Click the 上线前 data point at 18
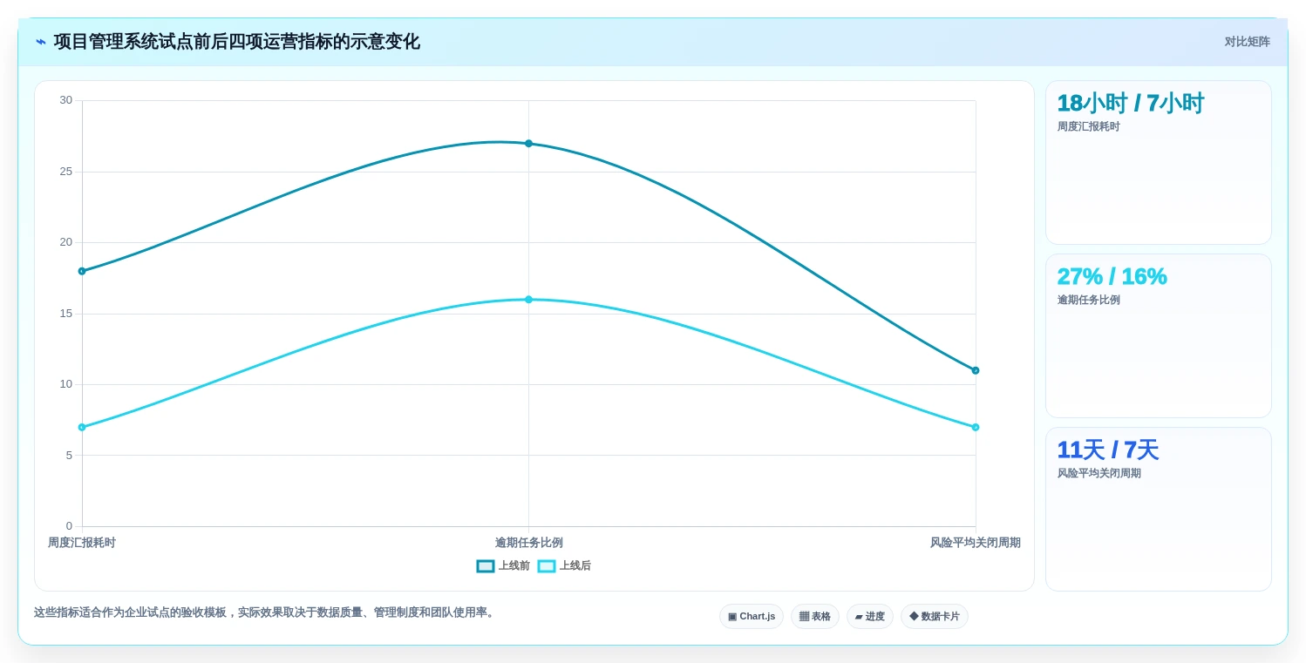1306x663 pixels. pyautogui.click(x=82, y=271)
